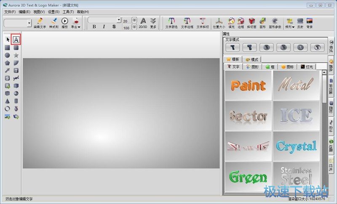Add a star shape from the toolbox
This screenshot has width=337, height=204.
point(16,56)
